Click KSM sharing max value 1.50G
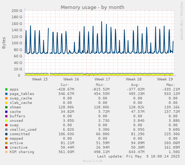 (x=174, y=152)
